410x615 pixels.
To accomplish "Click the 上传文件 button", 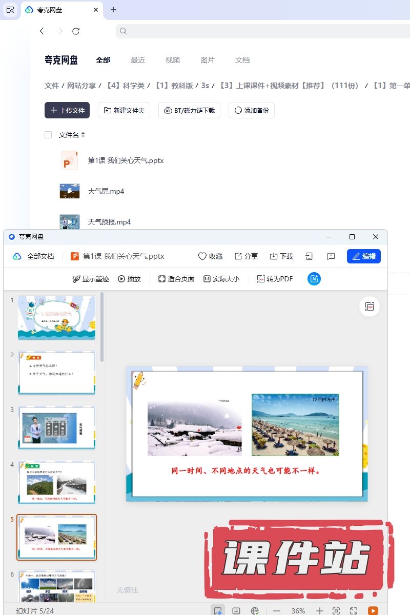I will (x=67, y=110).
